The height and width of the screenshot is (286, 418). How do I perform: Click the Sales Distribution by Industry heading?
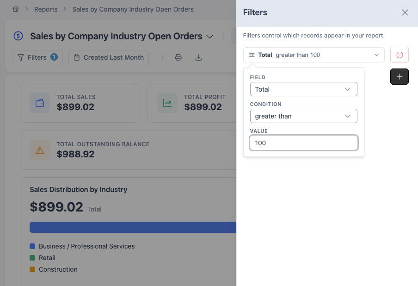79,189
